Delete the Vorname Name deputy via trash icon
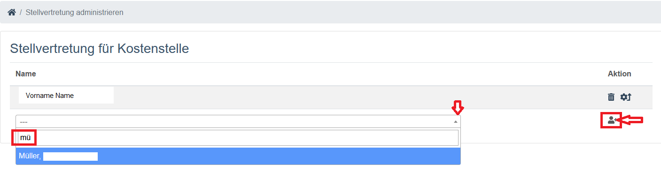The image size is (661, 179). 611,97
